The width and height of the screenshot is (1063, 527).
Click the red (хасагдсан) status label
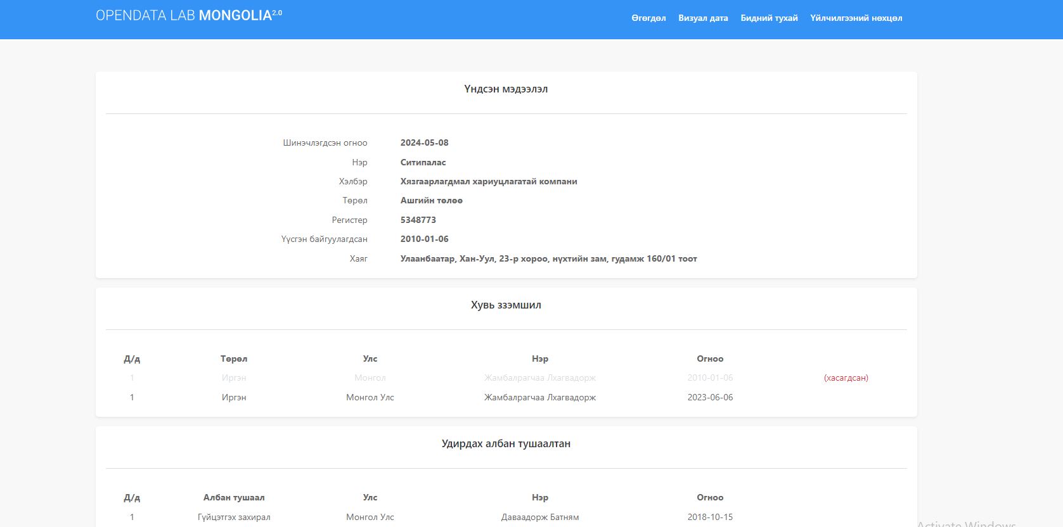coord(846,378)
